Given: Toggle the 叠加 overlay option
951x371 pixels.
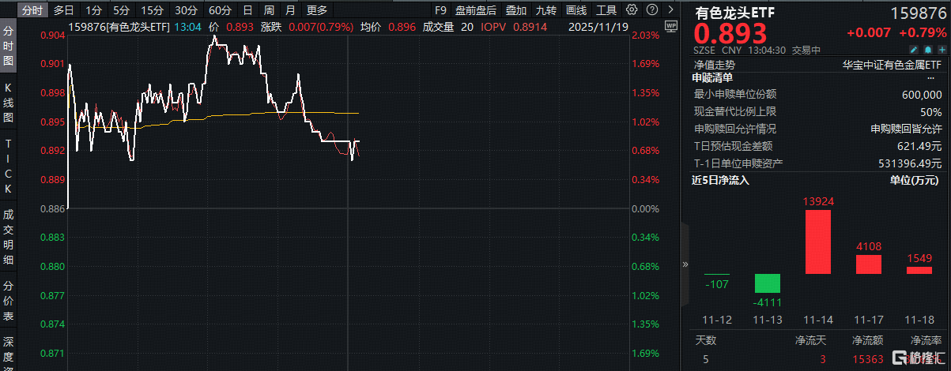Looking at the screenshot, I should (515, 10).
